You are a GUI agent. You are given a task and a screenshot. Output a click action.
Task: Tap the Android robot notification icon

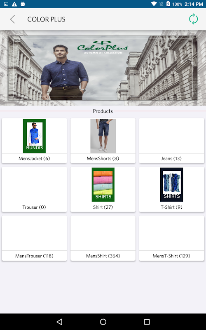(x=23, y=4)
